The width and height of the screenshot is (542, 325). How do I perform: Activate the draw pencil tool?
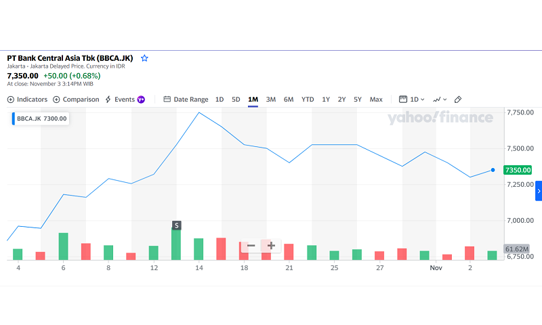pos(458,100)
